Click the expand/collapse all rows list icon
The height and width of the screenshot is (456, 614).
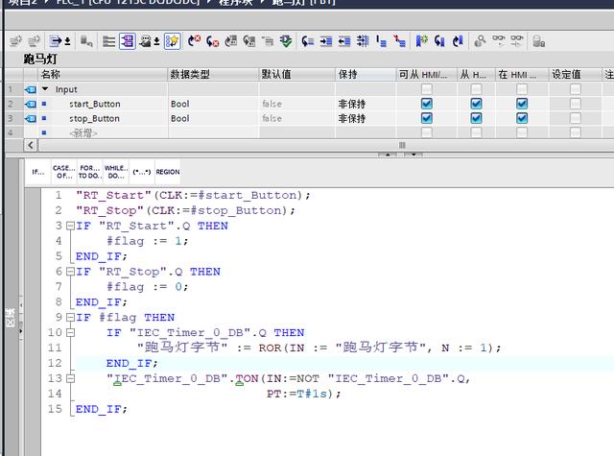(x=108, y=41)
